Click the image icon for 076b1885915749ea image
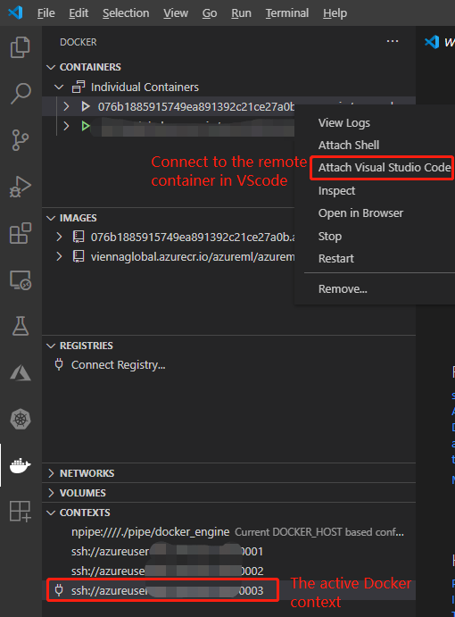The image size is (455, 617). (x=79, y=237)
